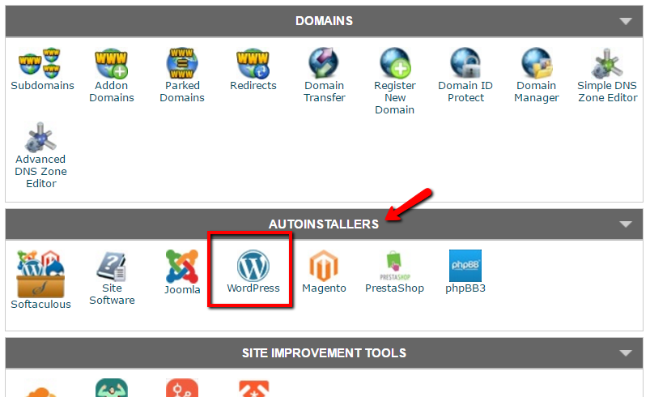
Task: Click the Site Software text link
Action: [x=112, y=294]
